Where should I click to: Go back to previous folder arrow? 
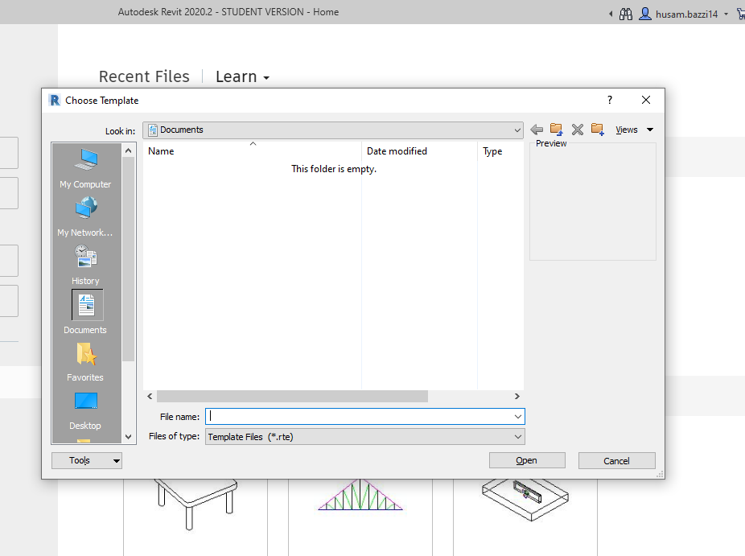pyautogui.click(x=537, y=130)
